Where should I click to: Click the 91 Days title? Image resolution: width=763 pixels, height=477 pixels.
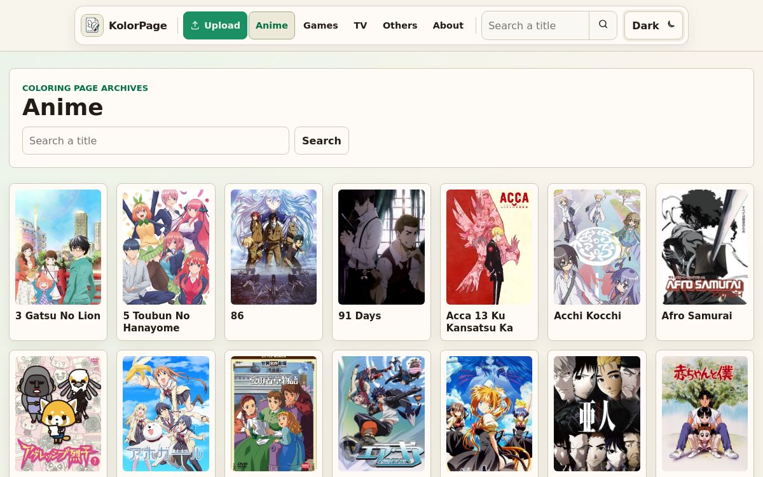tap(360, 315)
